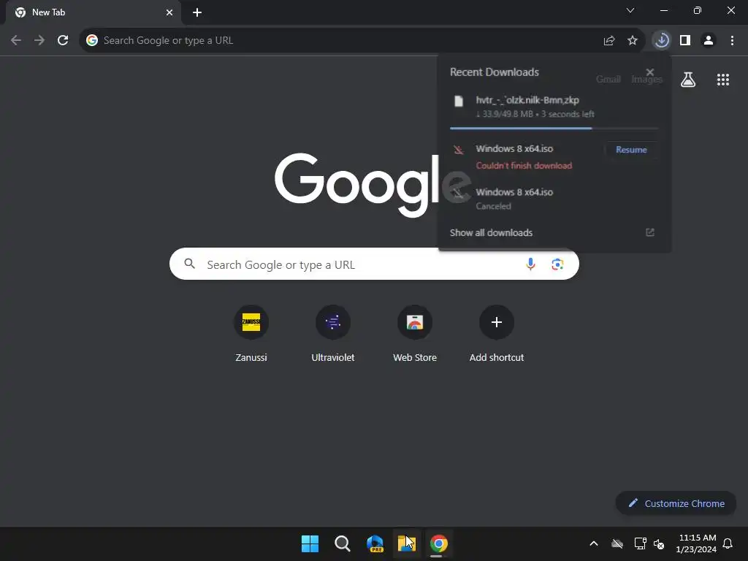748x561 pixels.
Task: Start voice search with the microphone
Action: pyautogui.click(x=530, y=264)
